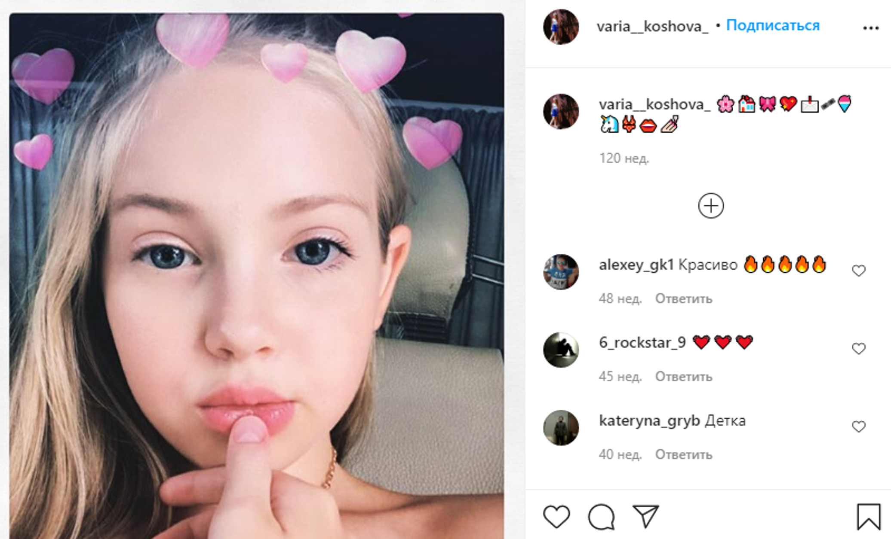Load more comments with the plus circle

(711, 206)
